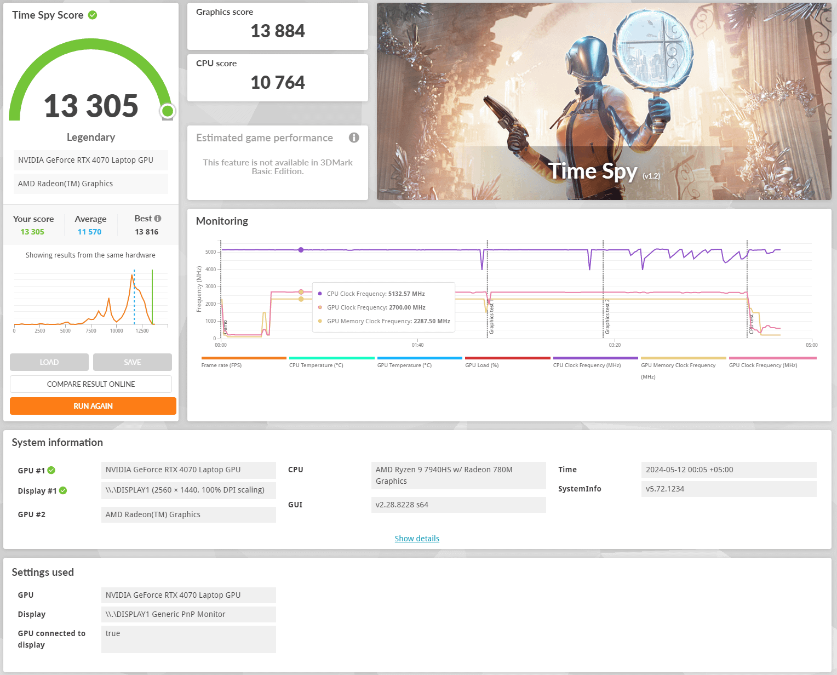Viewport: 837px width, 675px height.
Task: Click the CPU field AMD Ryzen 9 7940HS
Action: click(458, 476)
